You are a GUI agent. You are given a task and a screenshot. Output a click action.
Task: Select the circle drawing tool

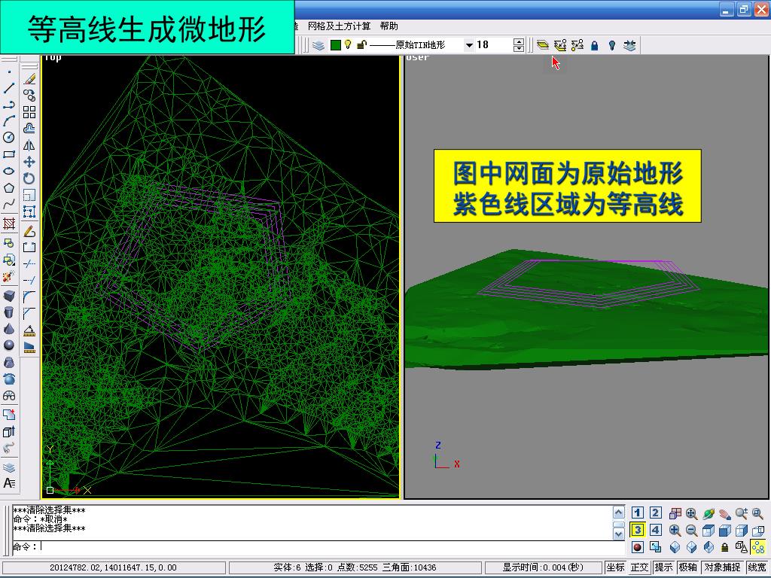[9, 138]
